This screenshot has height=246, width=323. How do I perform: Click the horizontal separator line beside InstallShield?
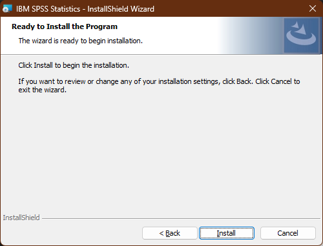[182, 218]
